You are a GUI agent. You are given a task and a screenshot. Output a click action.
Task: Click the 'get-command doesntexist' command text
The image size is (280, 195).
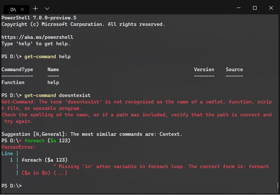tap(58, 95)
